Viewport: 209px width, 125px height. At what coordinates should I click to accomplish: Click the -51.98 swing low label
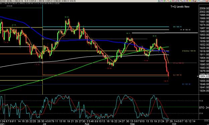click(x=145, y=61)
